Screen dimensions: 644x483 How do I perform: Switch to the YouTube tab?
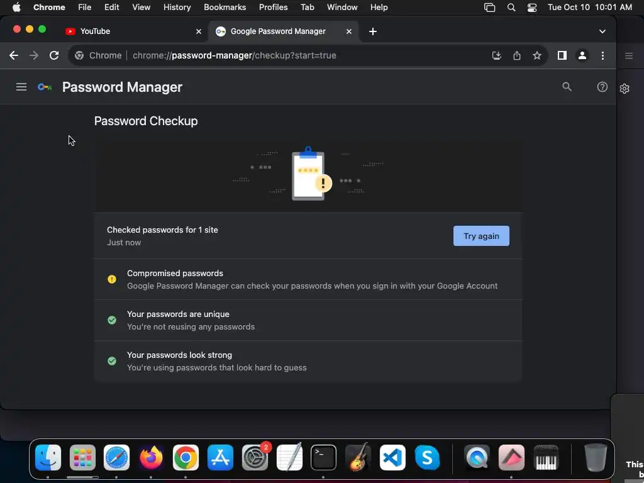point(133,31)
